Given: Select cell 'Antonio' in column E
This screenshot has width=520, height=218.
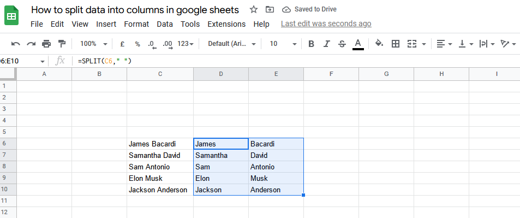Looking at the screenshot, I should click(x=276, y=167).
